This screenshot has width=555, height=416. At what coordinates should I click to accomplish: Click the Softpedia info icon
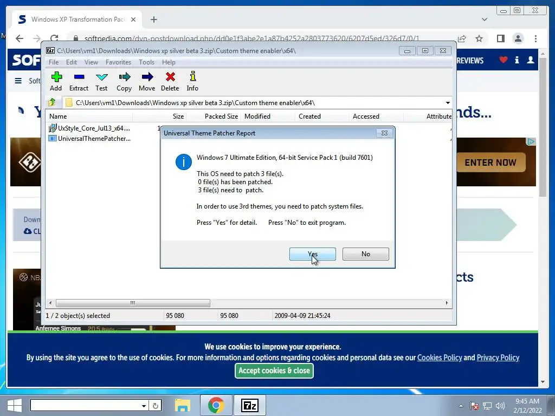coord(517,60)
